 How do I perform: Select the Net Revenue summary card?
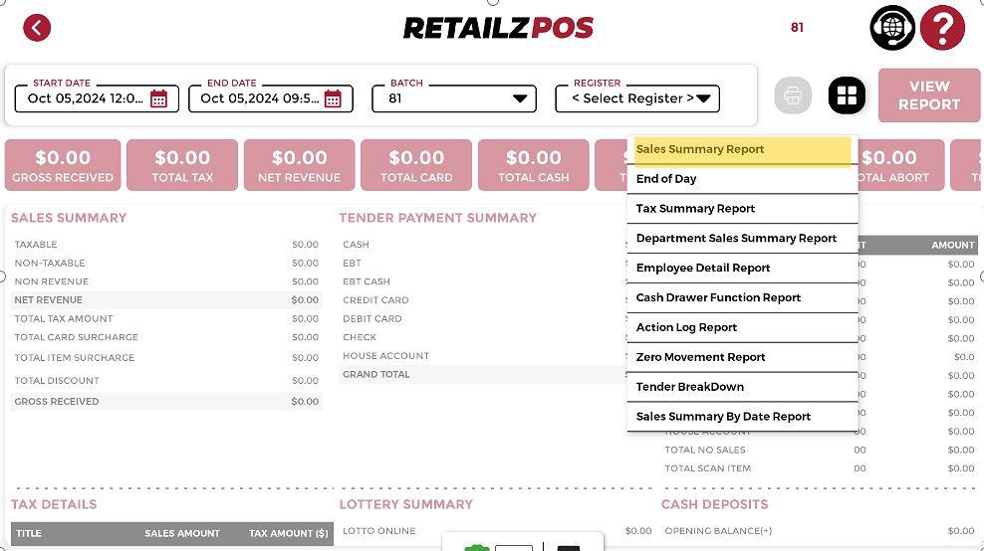(300, 165)
